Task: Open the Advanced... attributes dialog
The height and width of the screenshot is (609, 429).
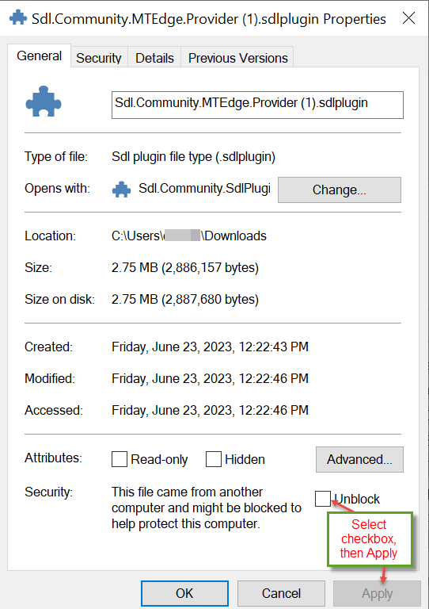Action: pos(359,459)
